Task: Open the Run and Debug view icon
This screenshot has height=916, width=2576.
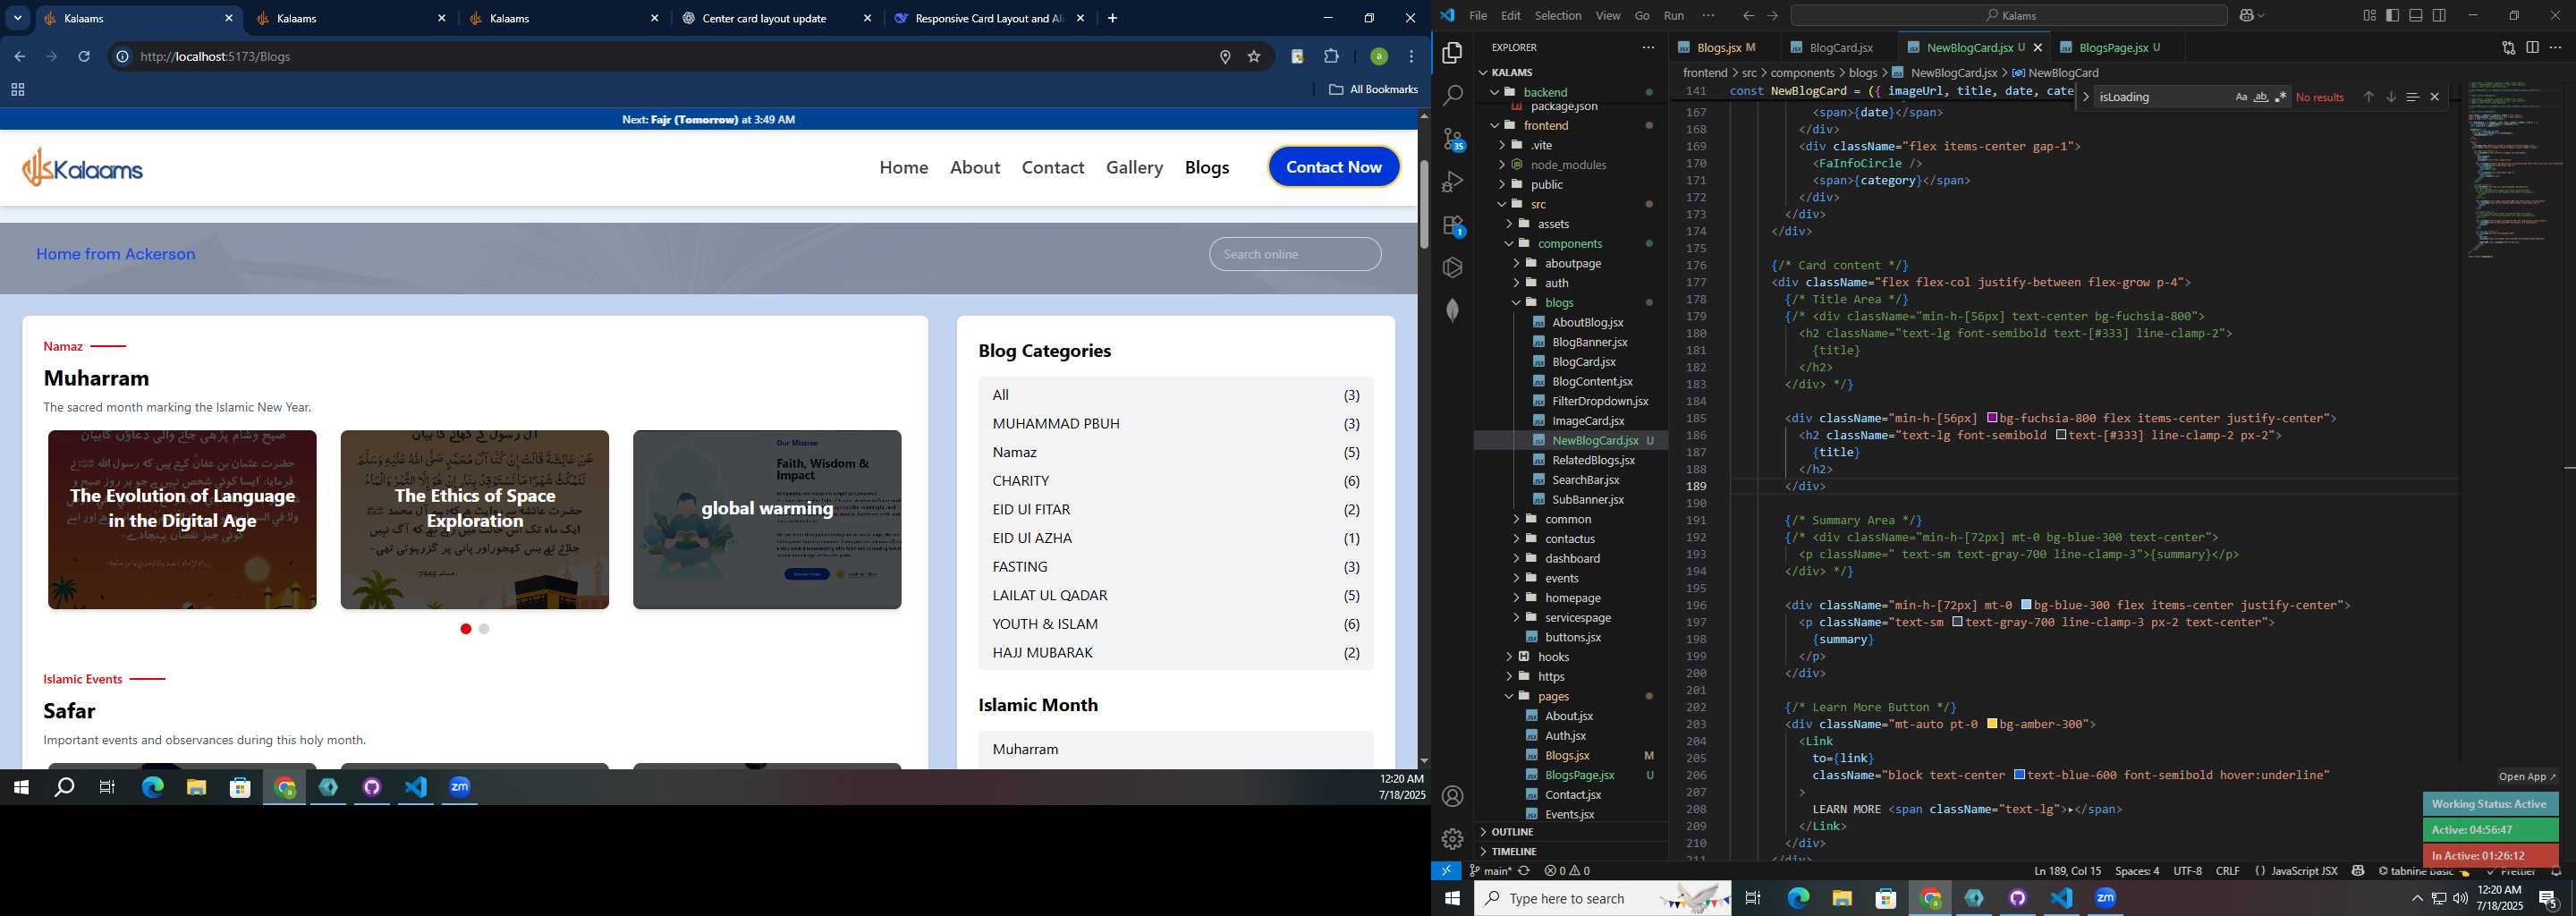Action: pyautogui.click(x=1452, y=182)
